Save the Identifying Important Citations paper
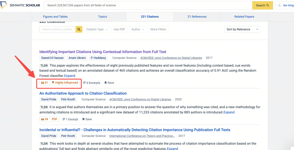294x150 pixels. (109, 83)
